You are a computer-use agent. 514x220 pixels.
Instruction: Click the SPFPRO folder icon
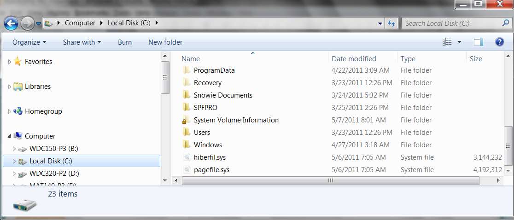click(x=187, y=107)
